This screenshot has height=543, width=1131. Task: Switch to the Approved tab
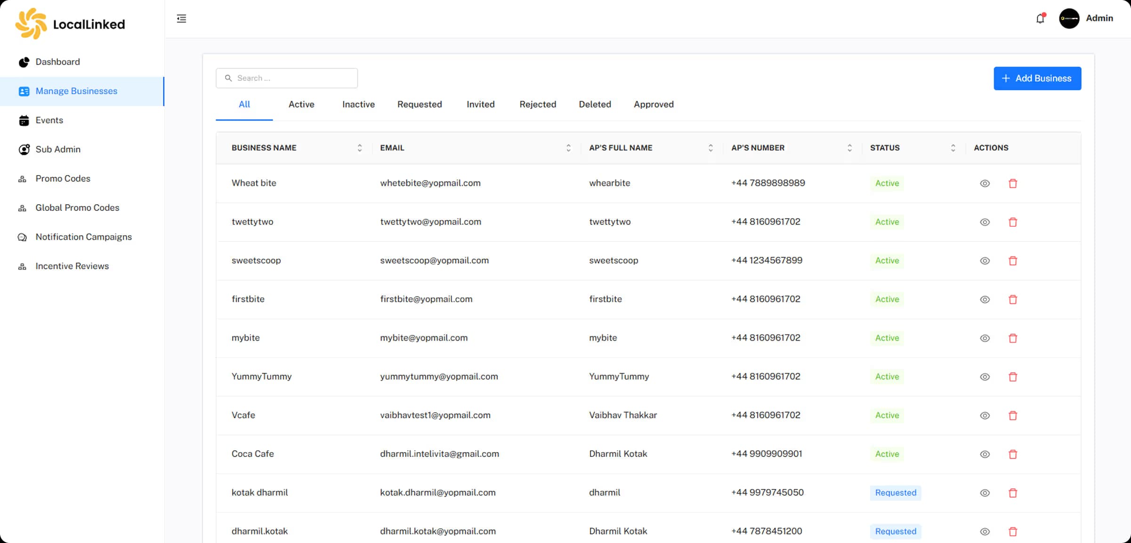tap(654, 104)
